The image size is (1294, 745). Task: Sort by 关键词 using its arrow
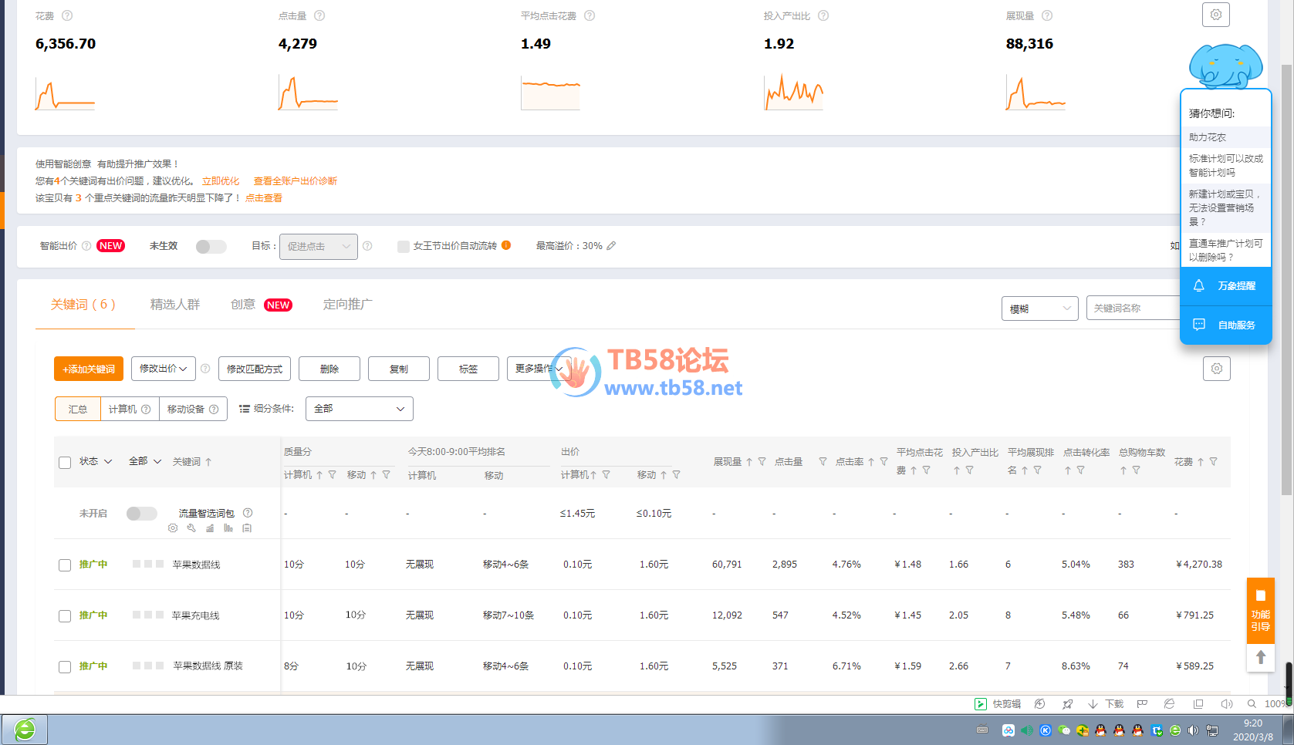208,462
